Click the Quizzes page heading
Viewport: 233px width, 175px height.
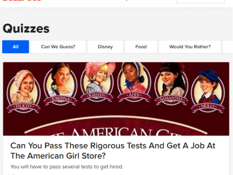[x=26, y=28]
